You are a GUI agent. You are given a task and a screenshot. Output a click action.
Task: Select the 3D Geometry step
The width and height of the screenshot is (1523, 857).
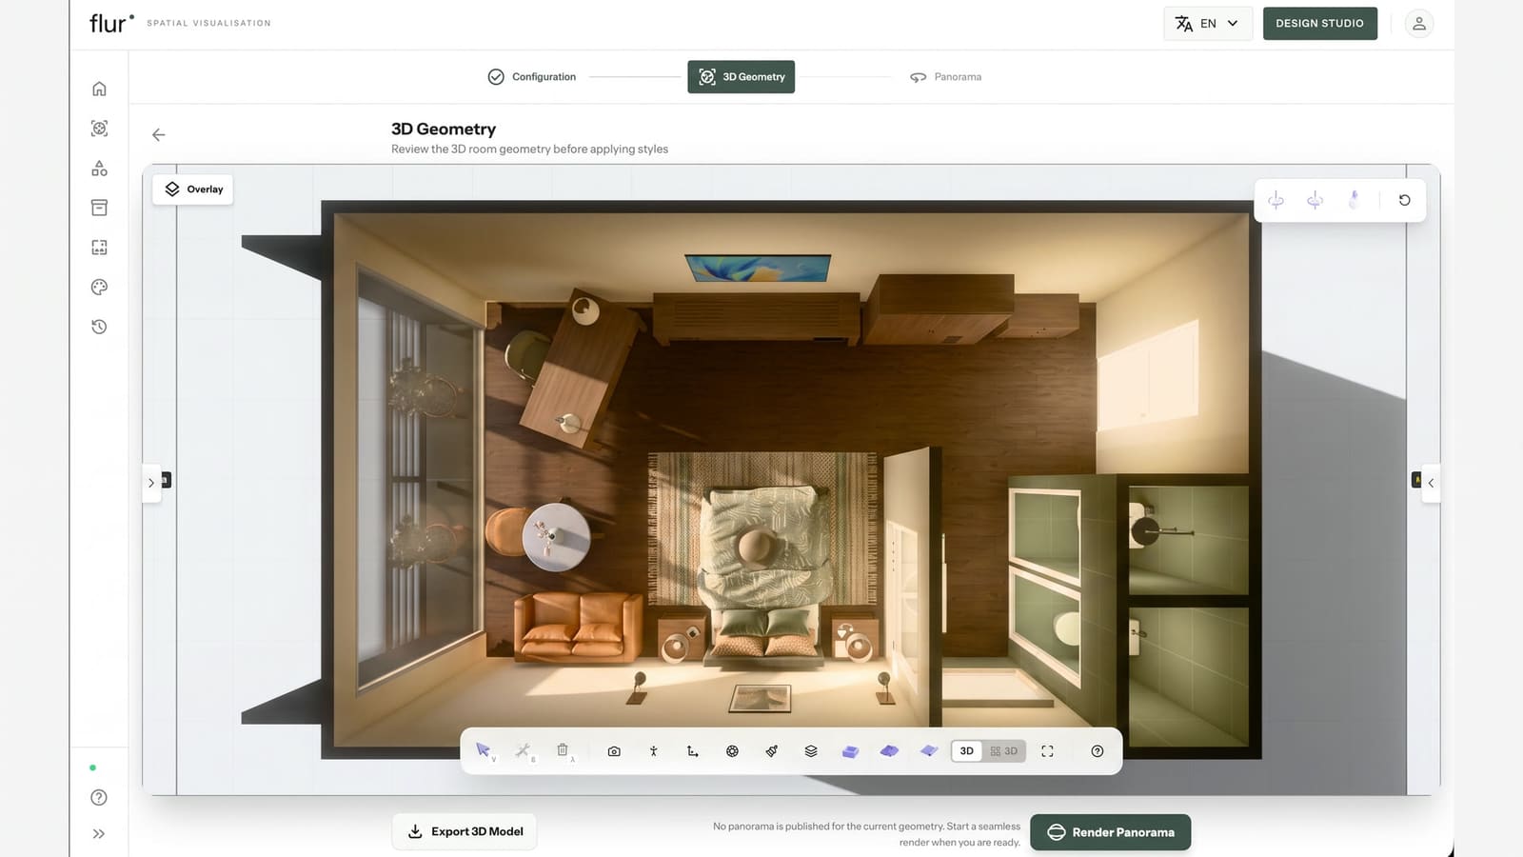tap(742, 77)
